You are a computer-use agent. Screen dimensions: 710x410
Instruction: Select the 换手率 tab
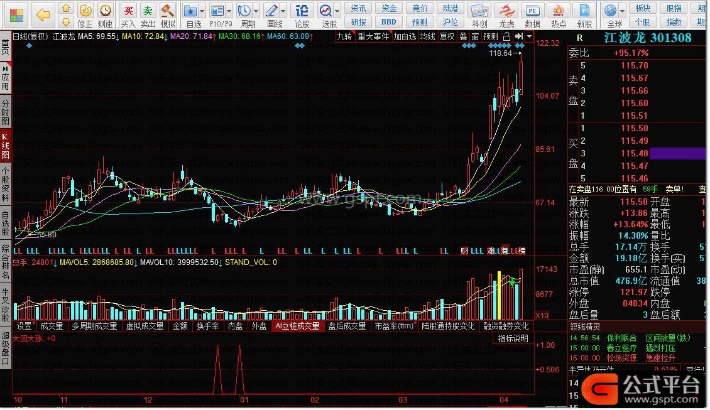click(208, 326)
